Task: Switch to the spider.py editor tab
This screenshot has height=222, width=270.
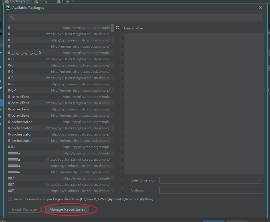Action: (17, 1)
